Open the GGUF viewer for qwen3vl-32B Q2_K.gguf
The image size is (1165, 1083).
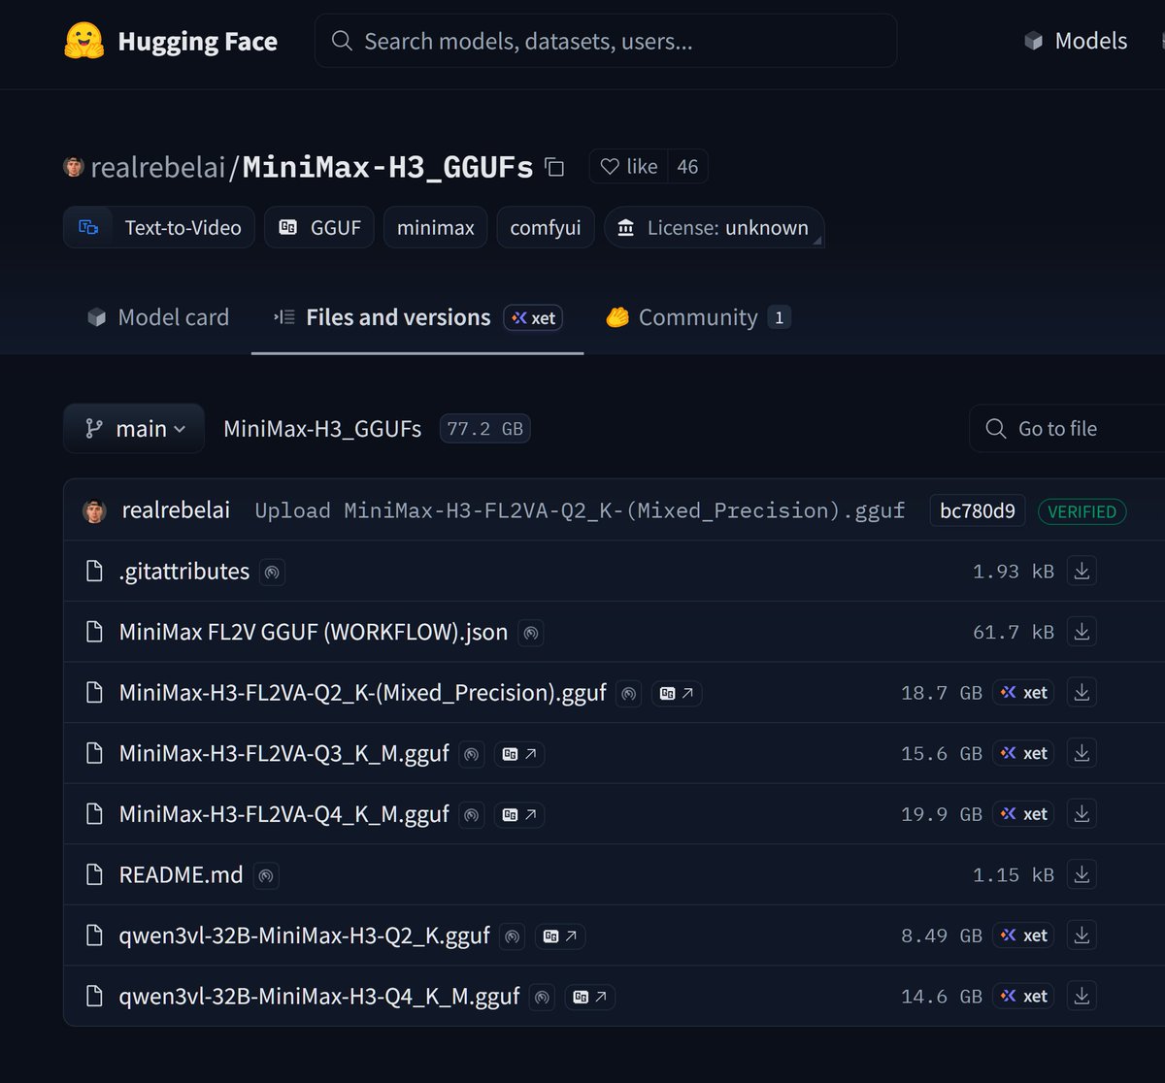pyautogui.click(x=560, y=935)
